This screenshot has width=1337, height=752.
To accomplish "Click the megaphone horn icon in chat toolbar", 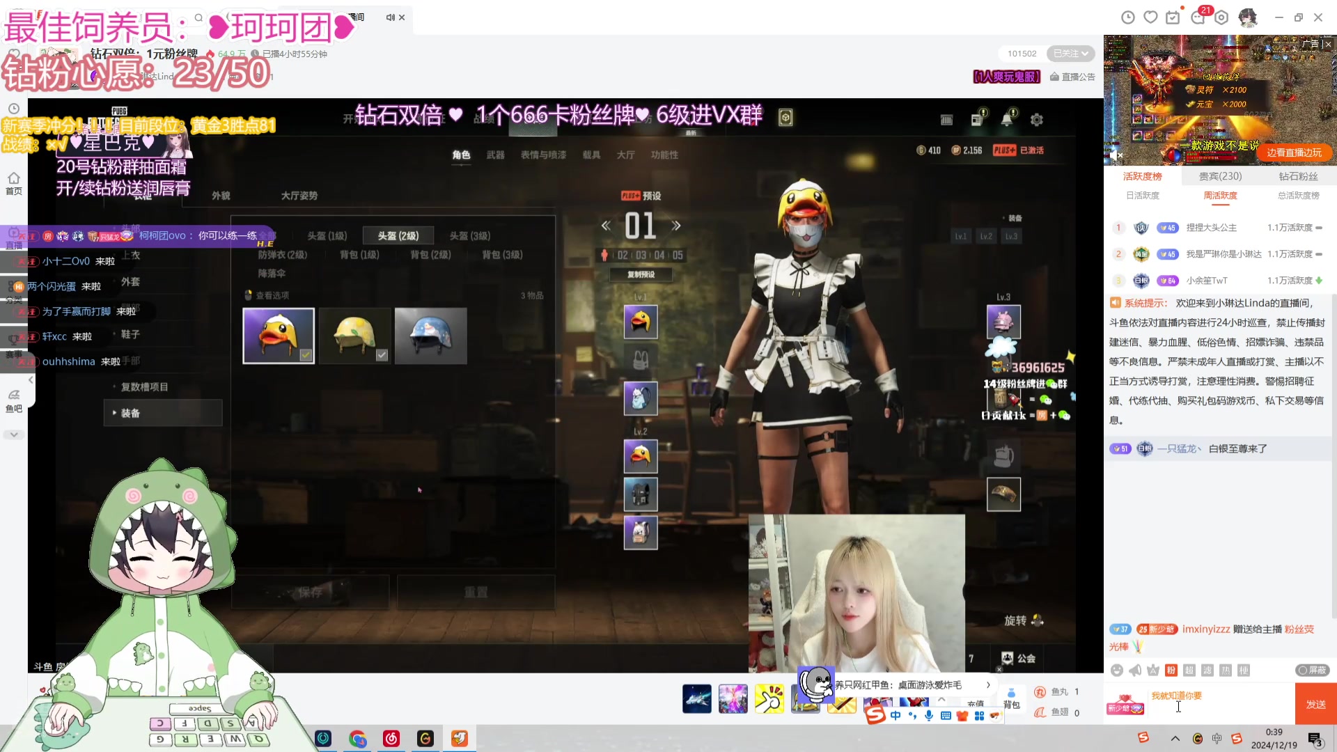I will tap(1135, 670).
